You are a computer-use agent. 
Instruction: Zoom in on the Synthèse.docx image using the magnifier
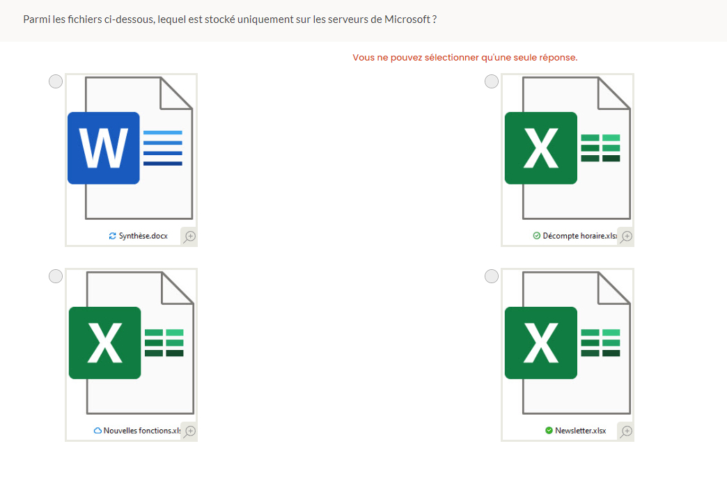(x=189, y=237)
